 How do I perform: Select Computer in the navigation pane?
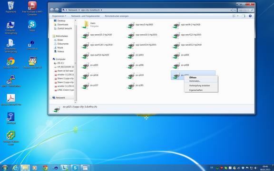(59, 59)
